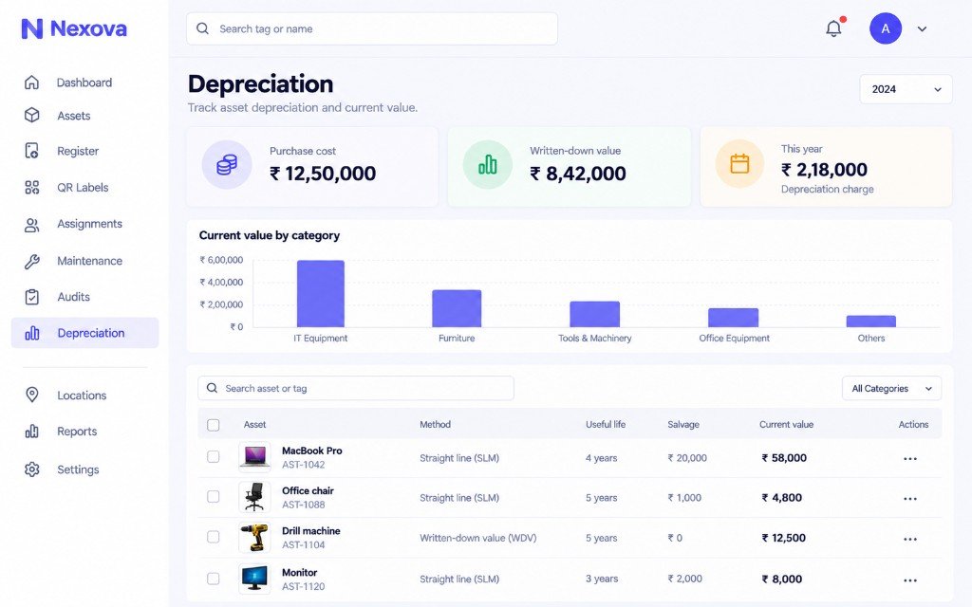
Task: Open the All Categories dropdown
Action: click(x=891, y=388)
